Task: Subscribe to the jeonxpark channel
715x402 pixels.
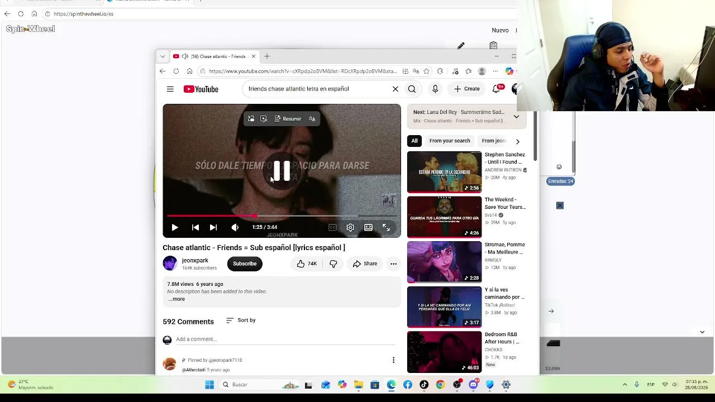Action: tap(245, 264)
